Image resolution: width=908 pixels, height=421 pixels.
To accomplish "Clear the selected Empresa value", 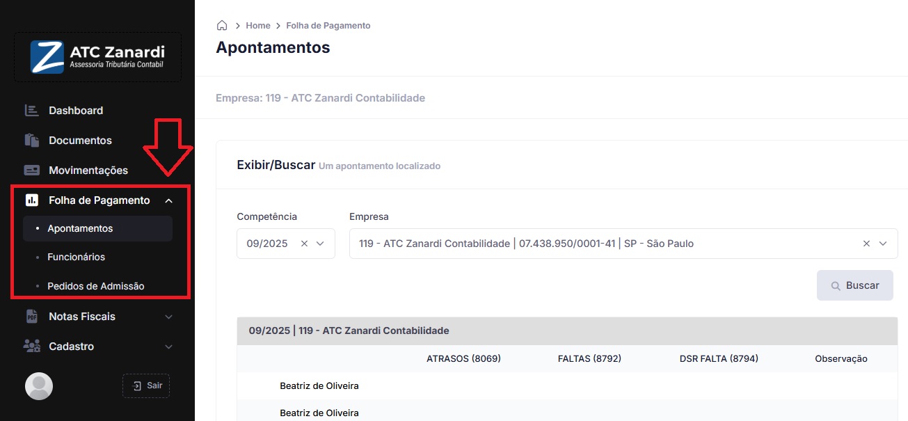I will click(x=866, y=244).
